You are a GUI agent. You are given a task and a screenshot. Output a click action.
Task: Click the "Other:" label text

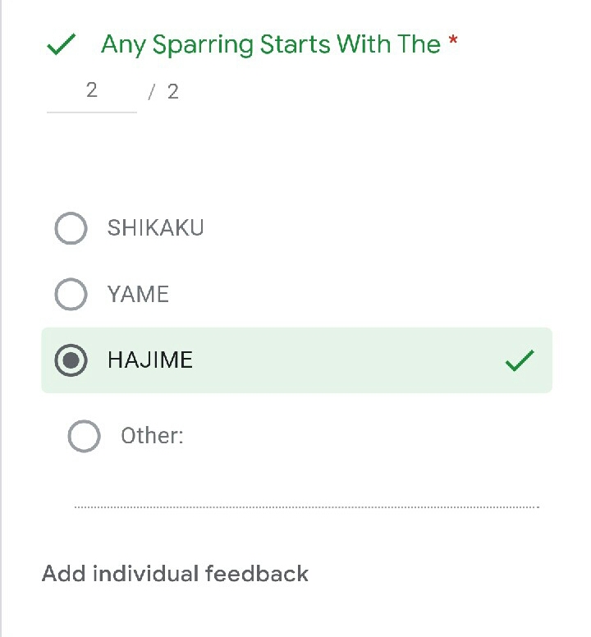[152, 436]
